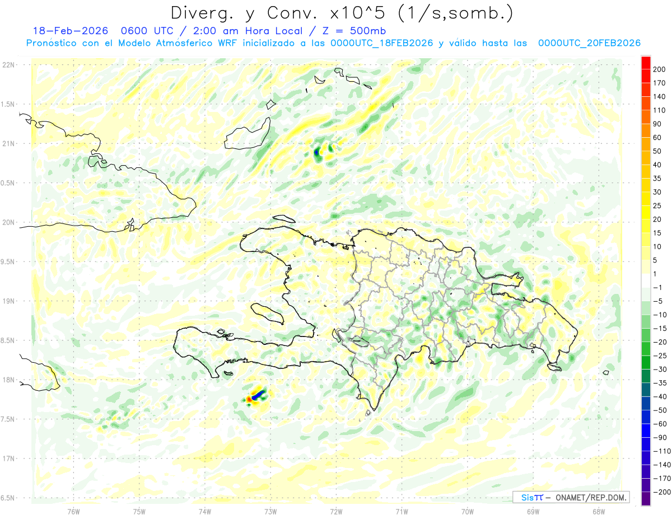Screen dimensions: 672x519
Task: Click the colorbar value label '90'
Action: pyautogui.click(x=657, y=124)
